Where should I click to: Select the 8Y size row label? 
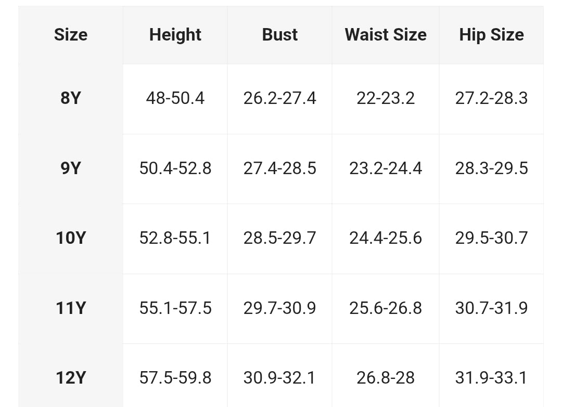71,98
